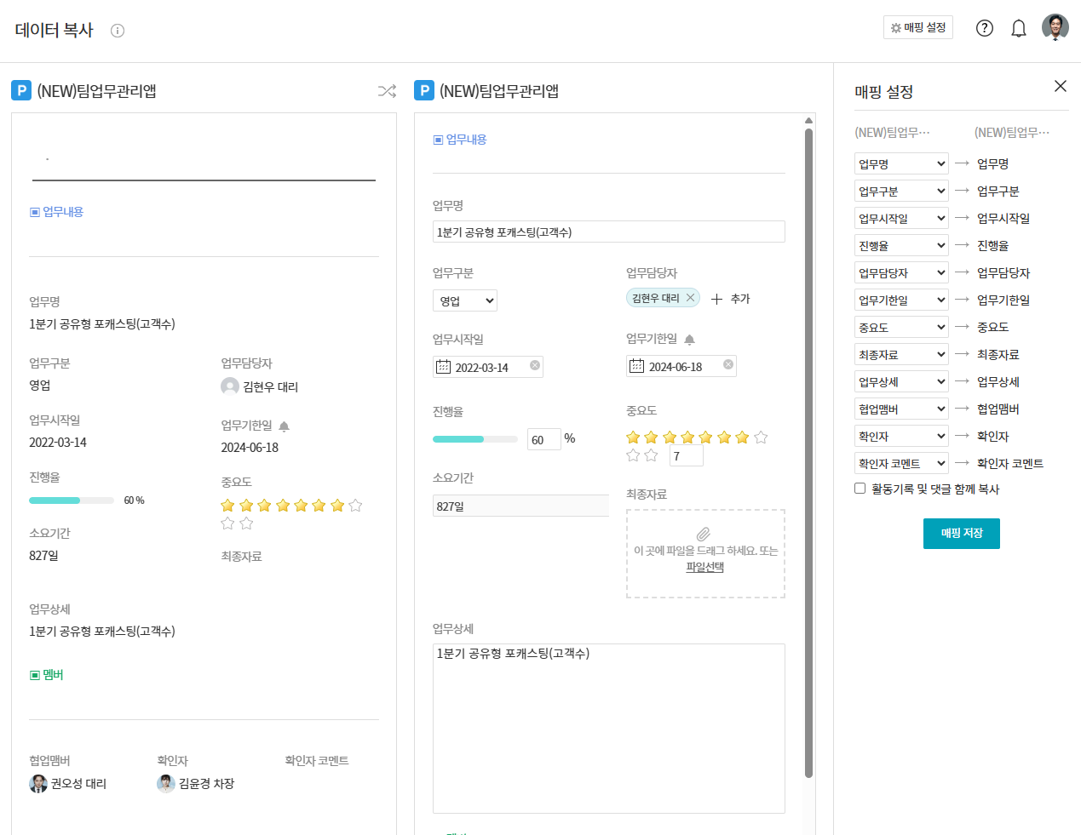Click the plus icon to add 업무담당자

[717, 299]
